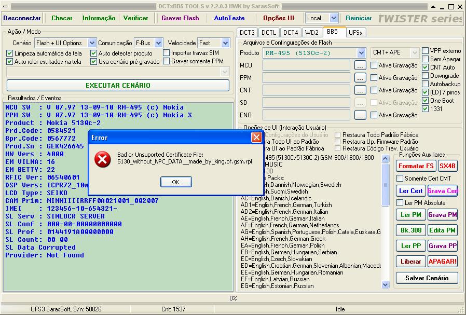Toggle CNT Auto checkbox
466x315 pixels.
[426, 67]
